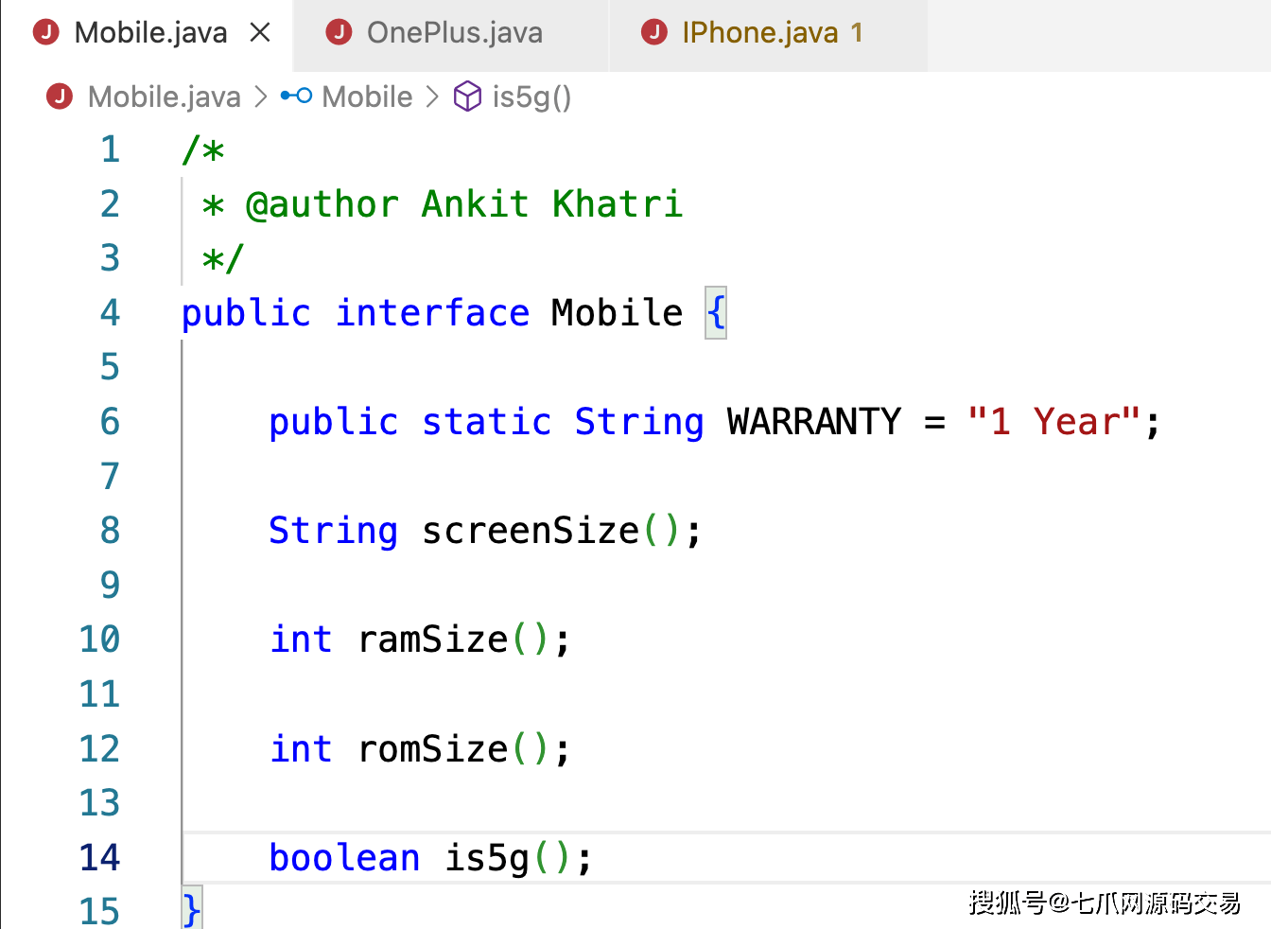Click the '@author Ankit Khatri' comment text
The height and width of the screenshot is (929, 1271).
[x=463, y=204]
